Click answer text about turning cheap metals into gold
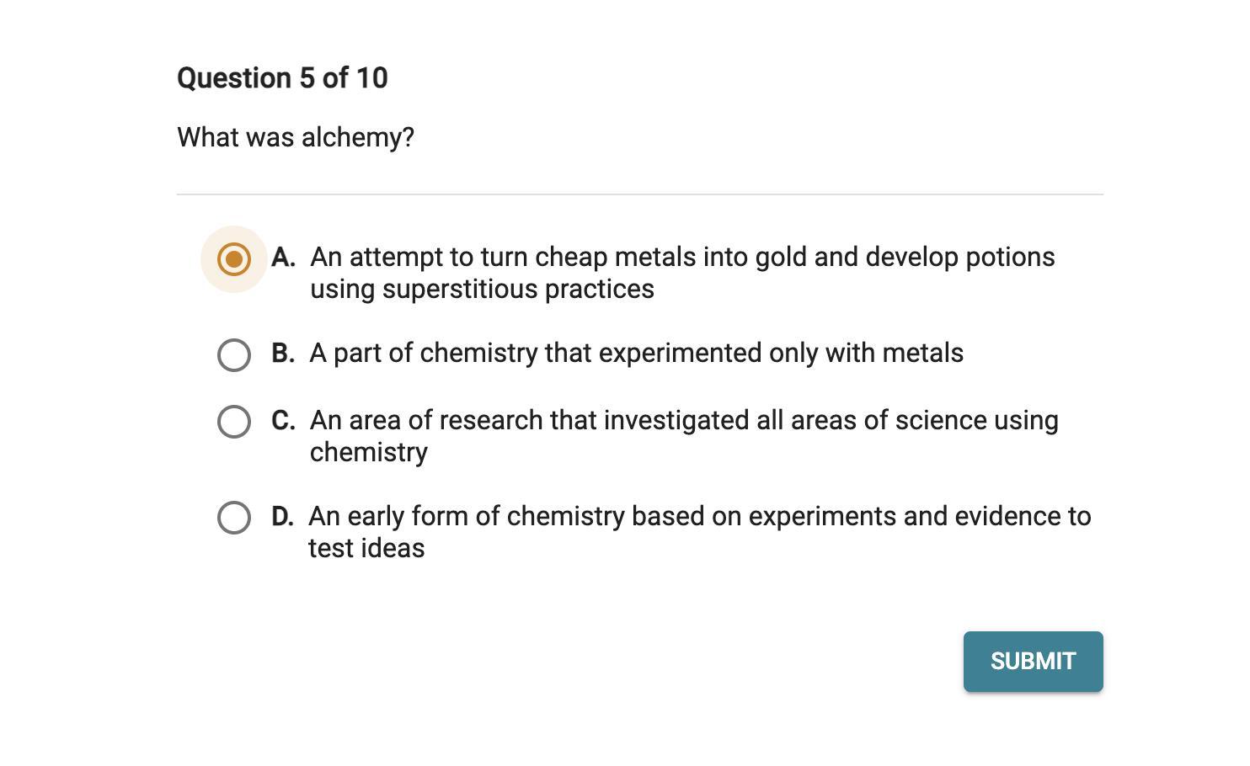The image size is (1250, 766). point(682,257)
